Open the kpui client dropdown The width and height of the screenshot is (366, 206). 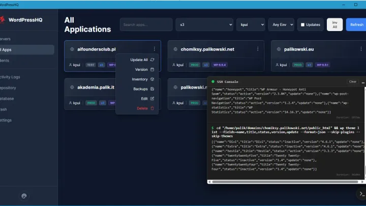(x=251, y=24)
